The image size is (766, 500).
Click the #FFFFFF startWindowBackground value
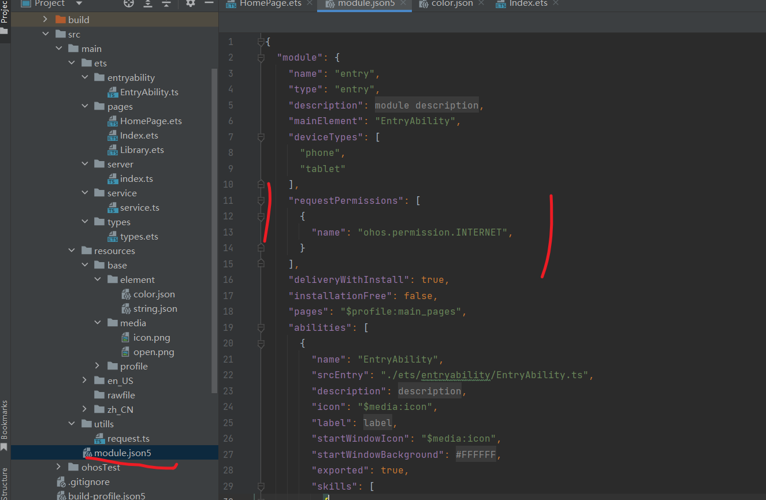(x=475, y=455)
